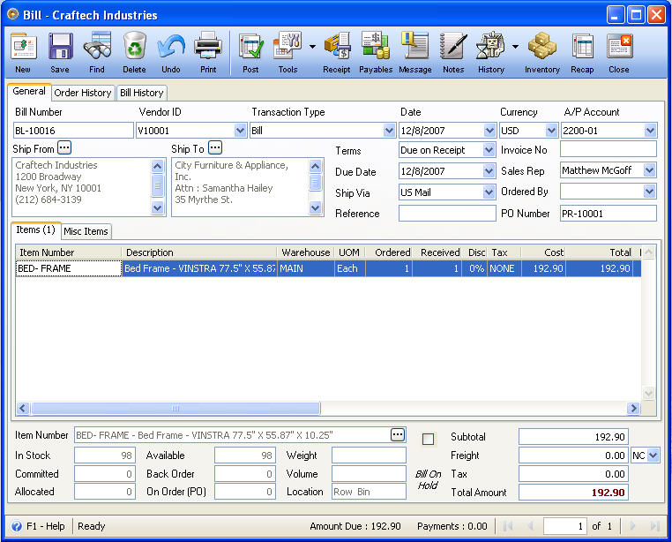
Task: Expand the History dropdown arrow
Action: point(515,47)
